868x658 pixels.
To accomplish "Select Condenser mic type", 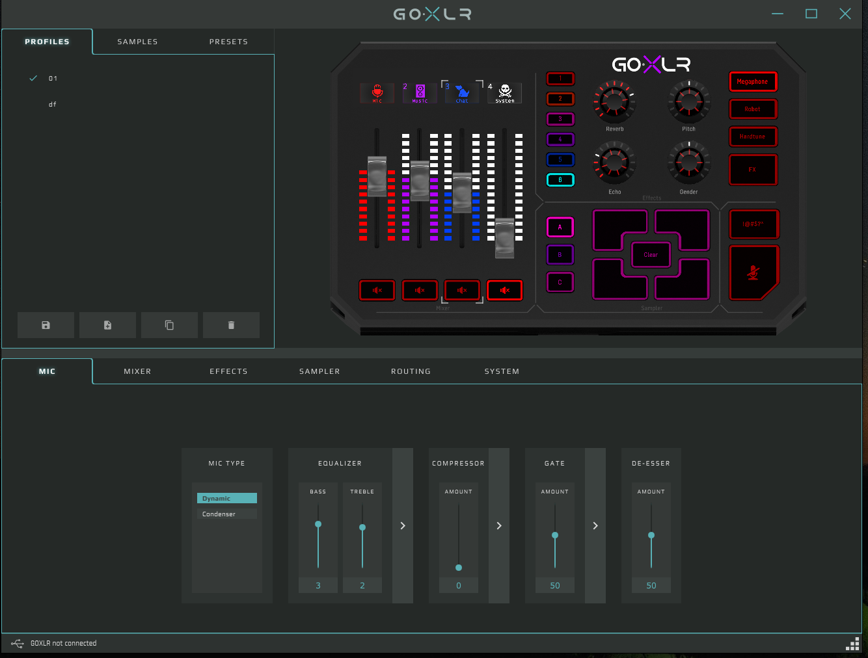I will [x=226, y=513].
